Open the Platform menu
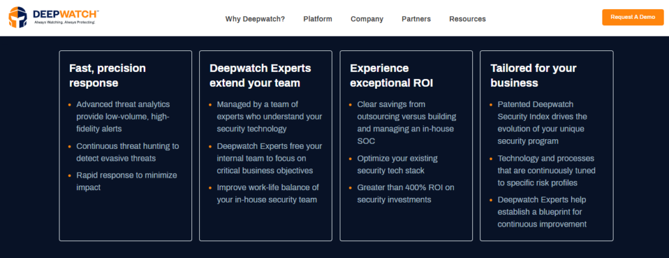The image size is (669, 258). (318, 19)
